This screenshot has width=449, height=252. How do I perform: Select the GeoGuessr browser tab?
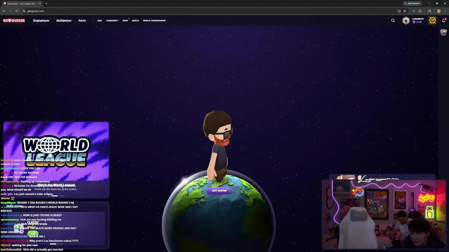click(22, 3)
